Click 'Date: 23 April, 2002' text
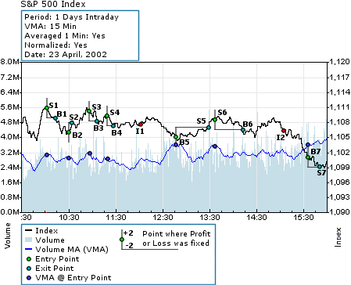The height and width of the screenshot is (285, 351). [66, 55]
